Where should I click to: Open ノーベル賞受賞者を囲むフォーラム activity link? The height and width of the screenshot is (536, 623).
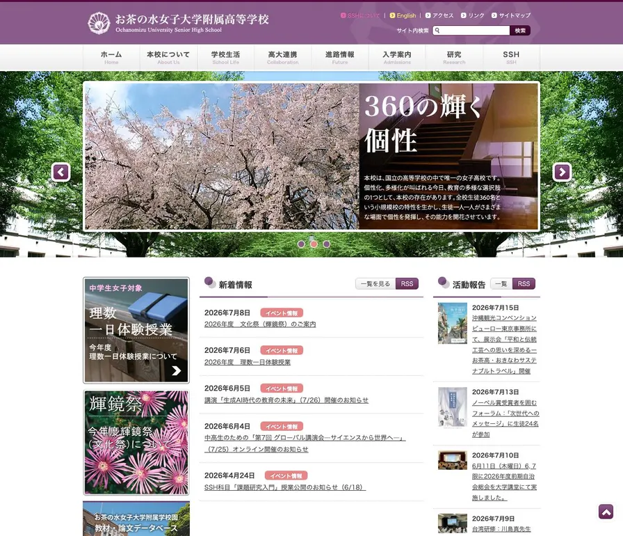click(505, 418)
